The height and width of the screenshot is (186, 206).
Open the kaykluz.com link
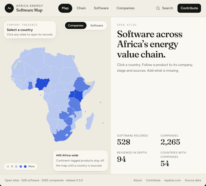(x=172, y=180)
